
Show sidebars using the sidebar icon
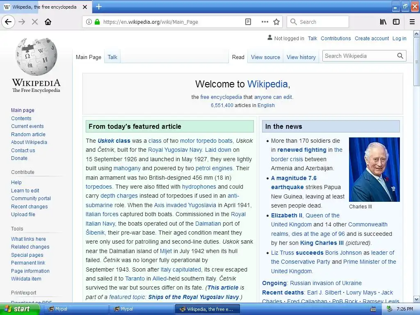(396, 22)
